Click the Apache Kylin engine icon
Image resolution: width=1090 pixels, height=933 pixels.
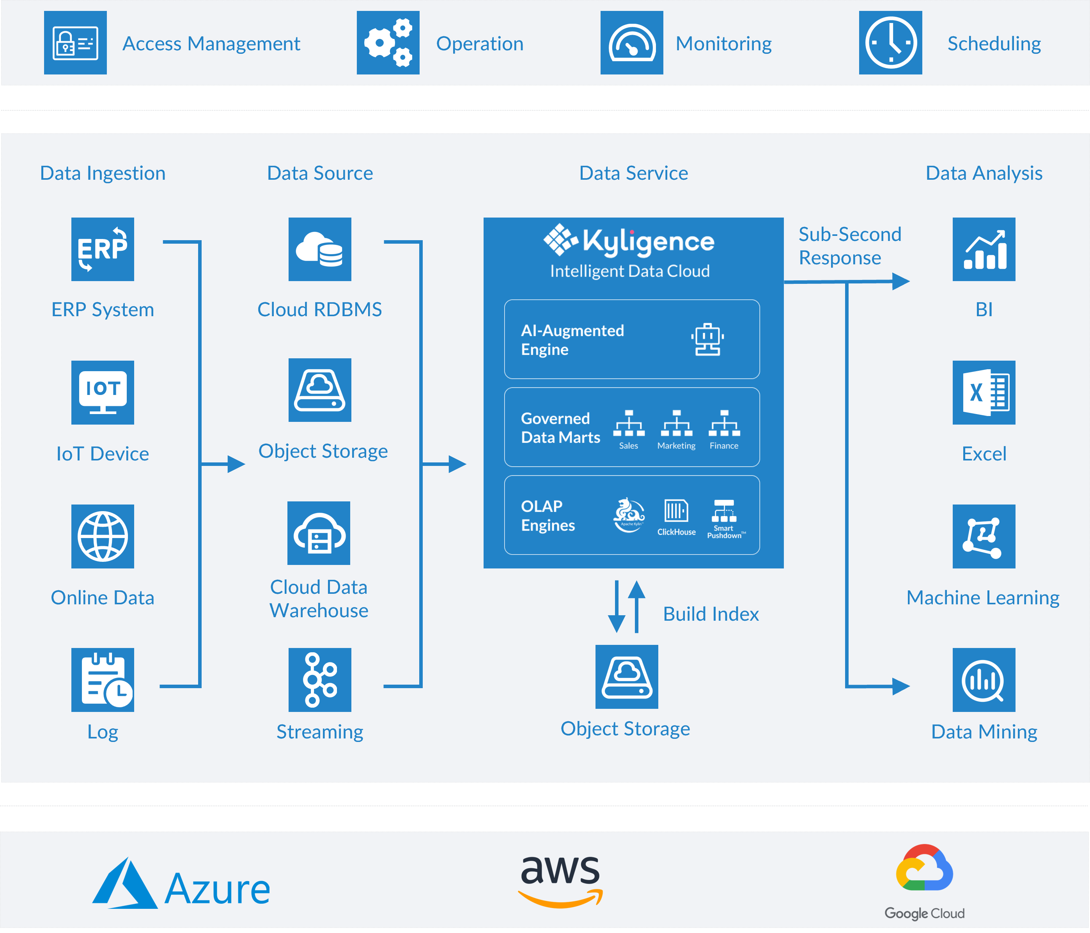pyautogui.click(x=629, y=515)
